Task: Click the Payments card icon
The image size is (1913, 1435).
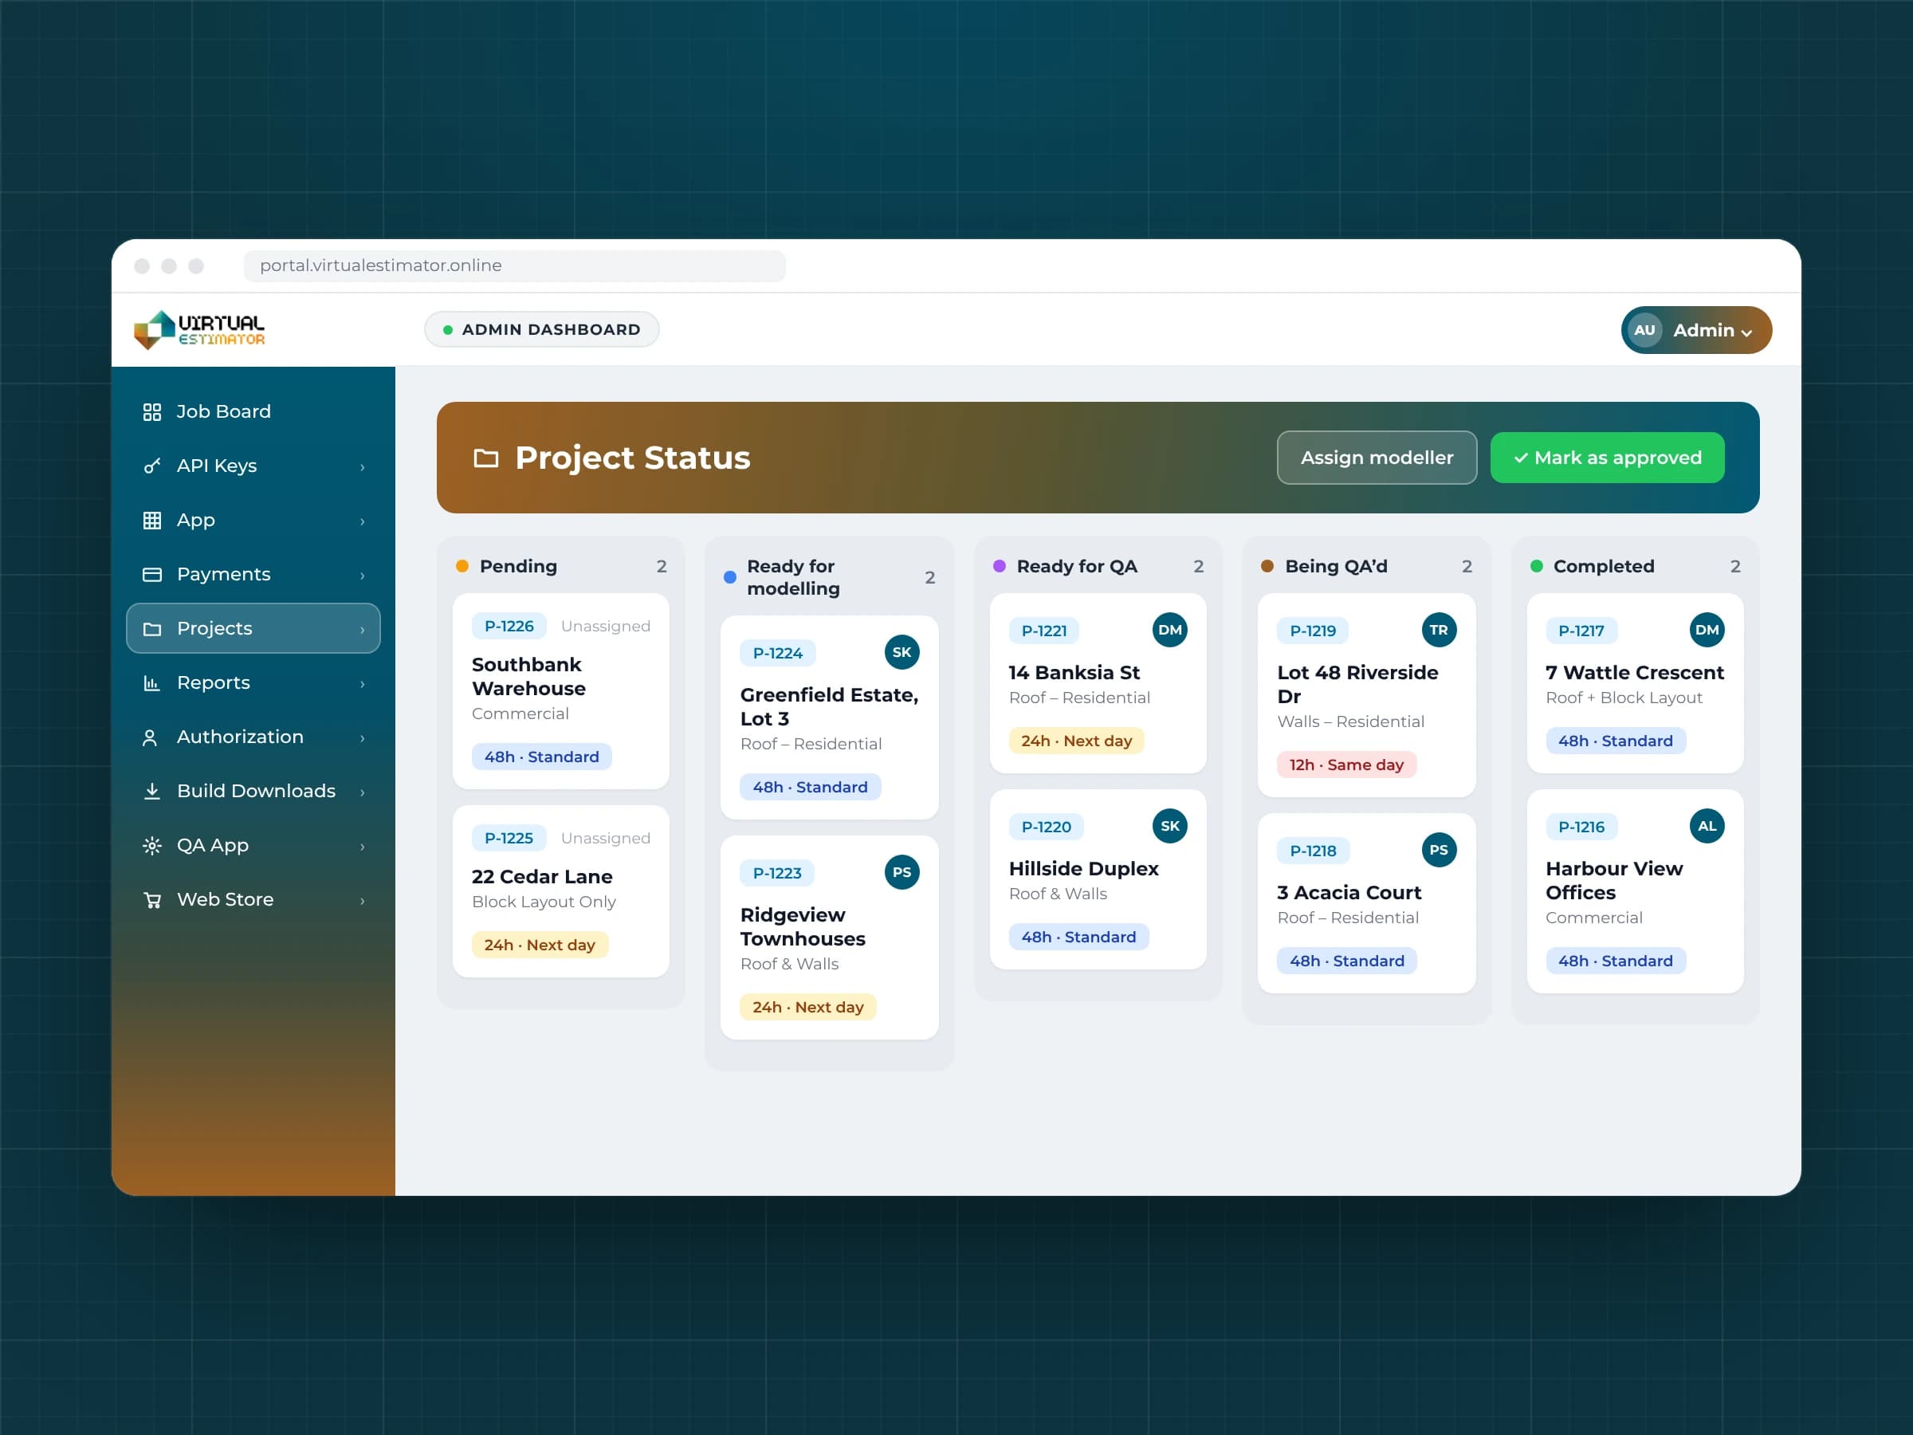Action: click(x=152, y=574)
